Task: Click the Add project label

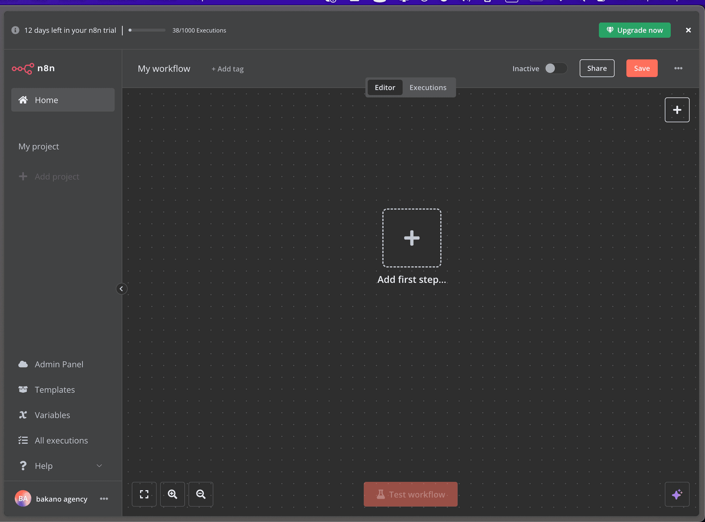Action: click(57, 176)
